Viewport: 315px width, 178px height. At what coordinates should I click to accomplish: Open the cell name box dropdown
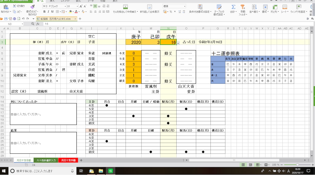(x=22, y=24)
